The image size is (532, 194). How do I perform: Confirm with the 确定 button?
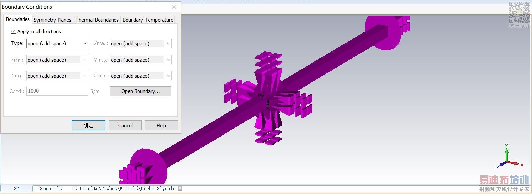point(88,125)
